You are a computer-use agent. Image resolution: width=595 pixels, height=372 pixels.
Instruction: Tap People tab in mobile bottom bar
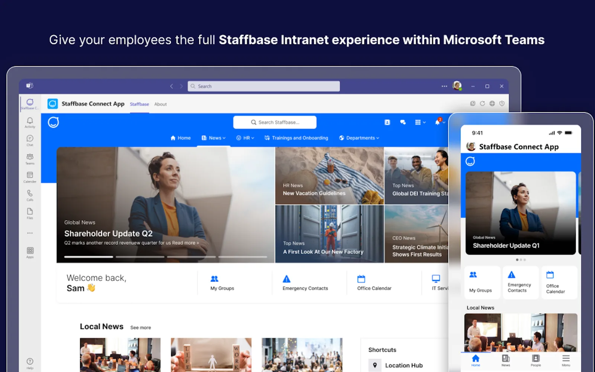pos(536,360)
